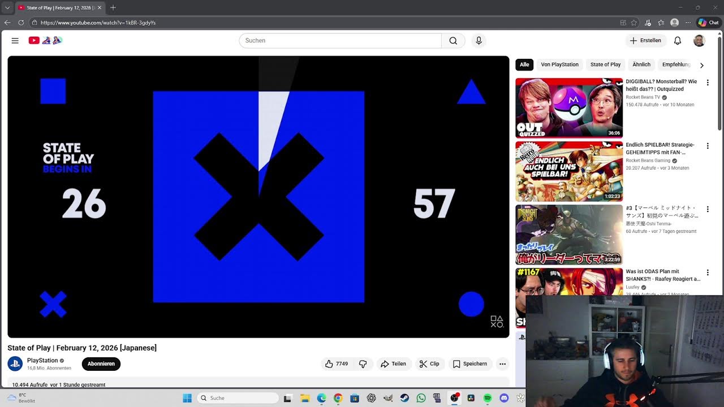Open the browser profile icon
This screenshot has width=724, height=407.
pyautogui.click(x=674, y=23)
